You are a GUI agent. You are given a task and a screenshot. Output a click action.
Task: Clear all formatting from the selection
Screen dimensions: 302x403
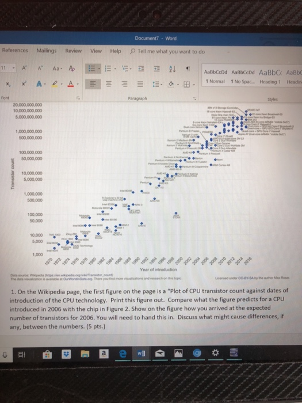71,69
